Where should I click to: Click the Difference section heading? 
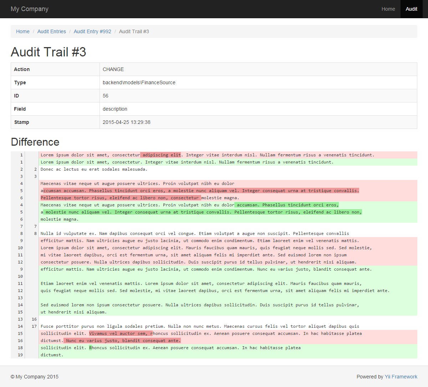35,142
